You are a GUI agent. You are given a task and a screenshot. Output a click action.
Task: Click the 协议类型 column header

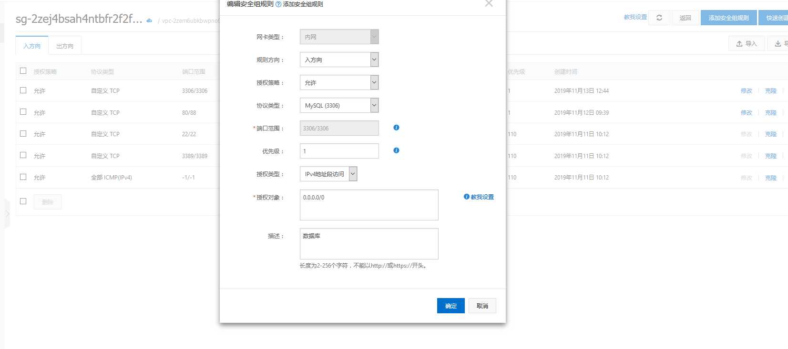coord(102,71)
